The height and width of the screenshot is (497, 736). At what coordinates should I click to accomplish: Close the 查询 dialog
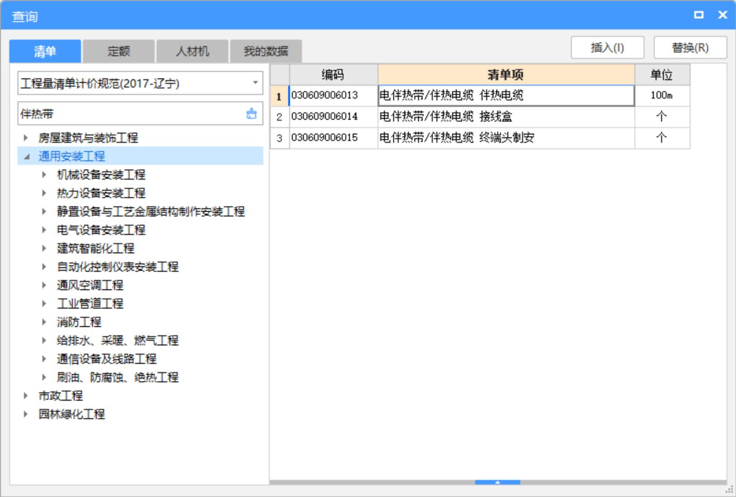tap(723, 15)
